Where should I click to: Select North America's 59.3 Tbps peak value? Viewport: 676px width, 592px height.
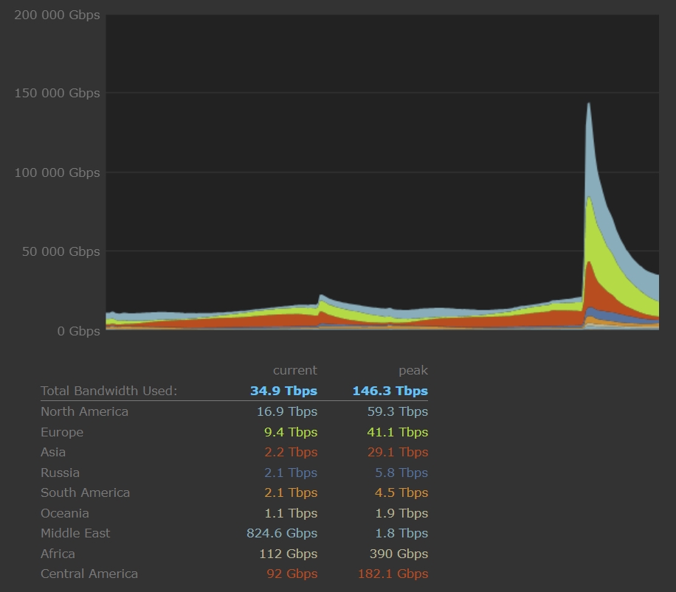coord(397,411)
